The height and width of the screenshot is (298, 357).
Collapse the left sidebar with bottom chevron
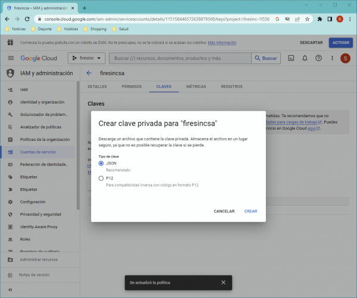coord(10,289)
